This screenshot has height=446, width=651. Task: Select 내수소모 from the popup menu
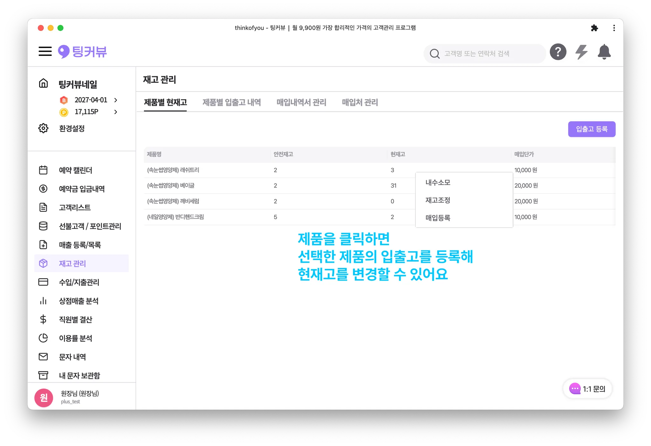pos(438,182)
